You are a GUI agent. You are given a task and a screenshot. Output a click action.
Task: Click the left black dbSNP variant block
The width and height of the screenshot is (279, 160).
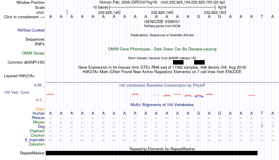[x=178, y=62]
